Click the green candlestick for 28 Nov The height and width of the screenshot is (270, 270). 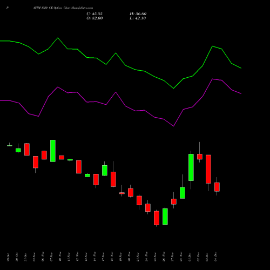(x=183, y=193)
